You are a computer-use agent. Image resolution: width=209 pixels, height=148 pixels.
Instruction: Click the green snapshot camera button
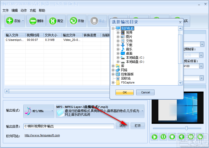click(x=191, y=137)
